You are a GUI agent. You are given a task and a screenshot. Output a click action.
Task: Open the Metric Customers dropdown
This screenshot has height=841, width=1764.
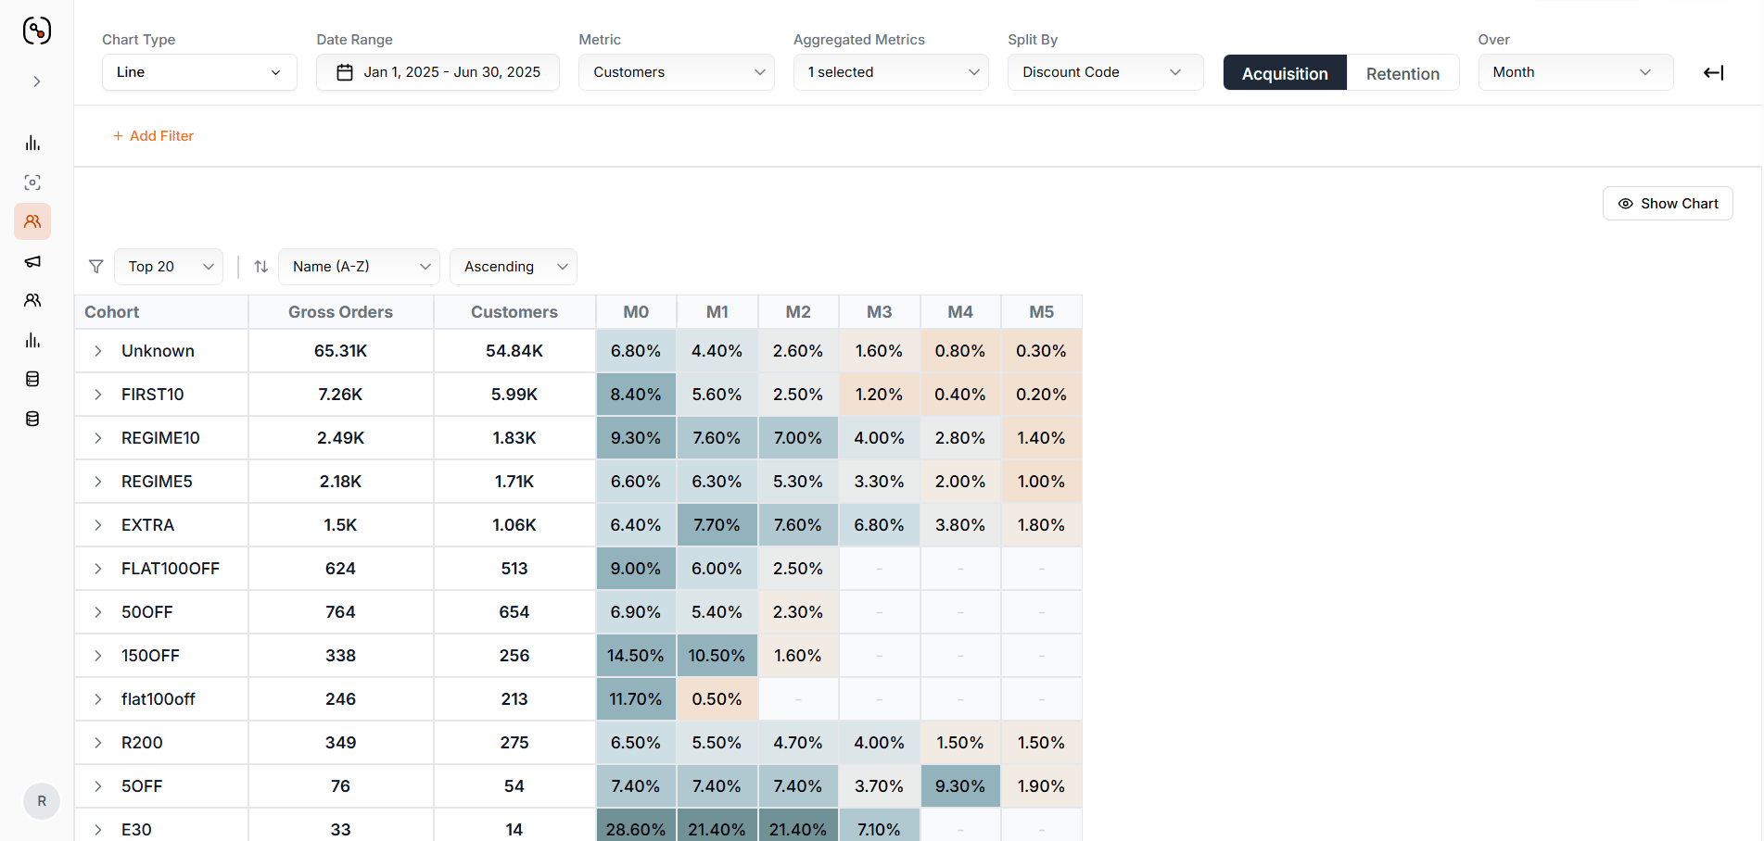tap(677, 72)
